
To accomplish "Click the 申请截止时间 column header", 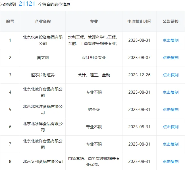I will pos(139,21).
